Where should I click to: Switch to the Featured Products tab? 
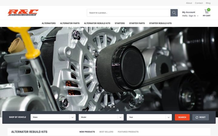point(128,132)
